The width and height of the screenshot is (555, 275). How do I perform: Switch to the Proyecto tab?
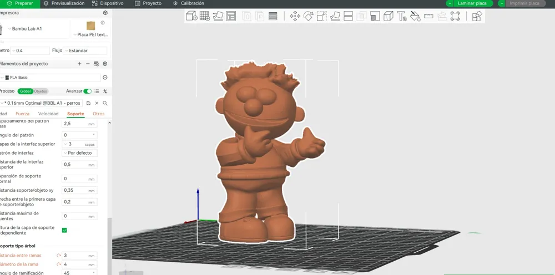tap(148, 3)
